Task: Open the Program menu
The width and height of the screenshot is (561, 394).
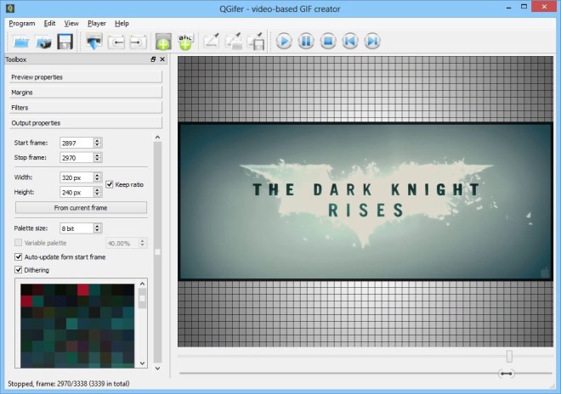Action: pyautogui.click(x=22, y=23)
